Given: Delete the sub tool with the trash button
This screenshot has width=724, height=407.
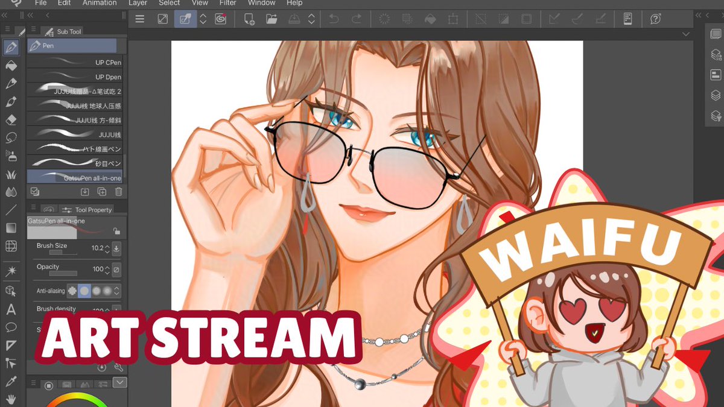Looking at the screenshot, I should [x=118, y=192].
